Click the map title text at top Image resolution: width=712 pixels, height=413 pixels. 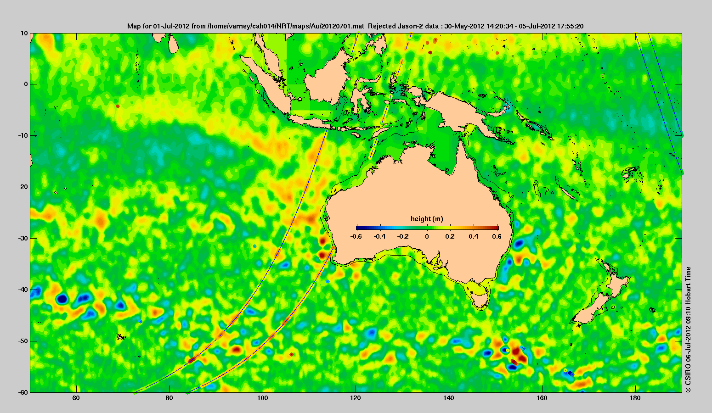(x=355, y=26)
